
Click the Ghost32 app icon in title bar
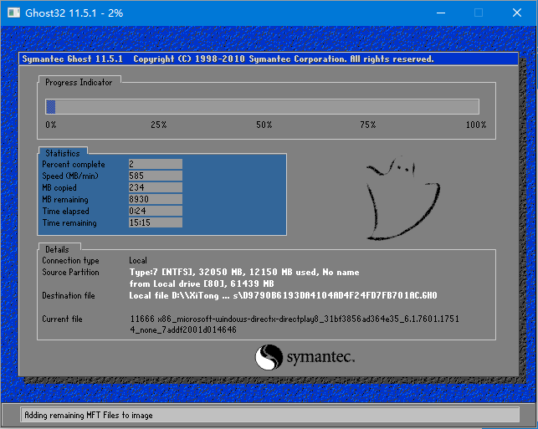(x=13, y=13)
